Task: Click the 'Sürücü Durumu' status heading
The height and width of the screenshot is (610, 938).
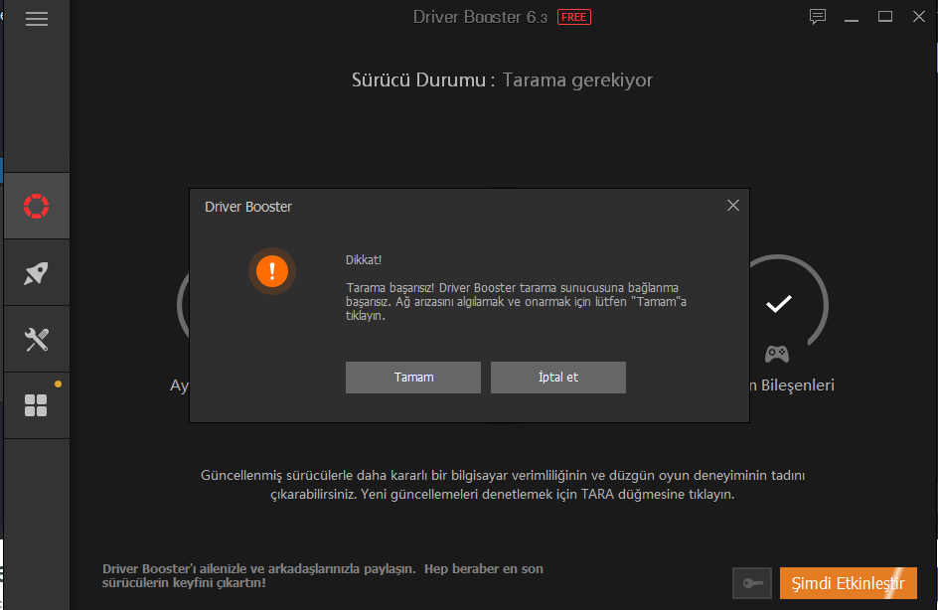Action: (x=418, y=80)
